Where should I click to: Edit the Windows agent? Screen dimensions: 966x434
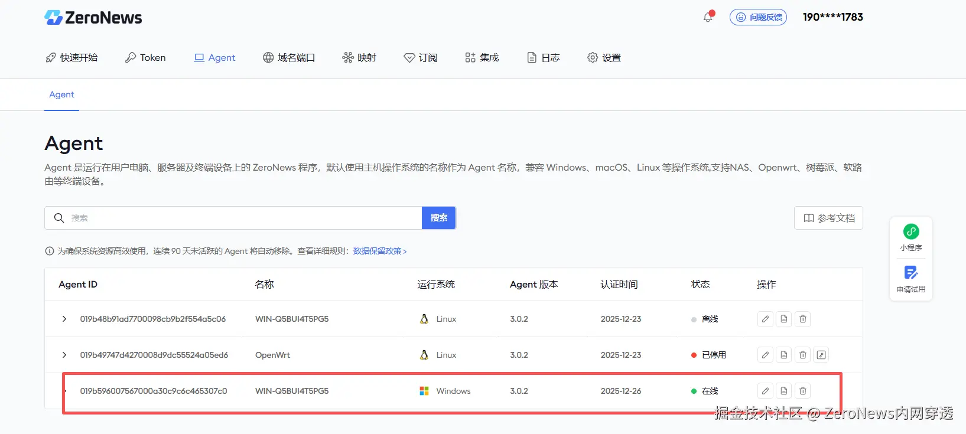point(765,391)
